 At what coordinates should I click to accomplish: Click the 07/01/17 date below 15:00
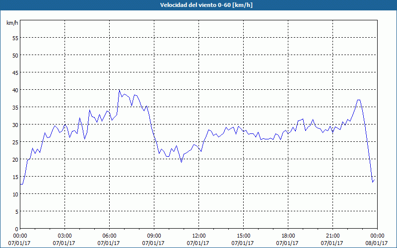click(x=243, y=243)
